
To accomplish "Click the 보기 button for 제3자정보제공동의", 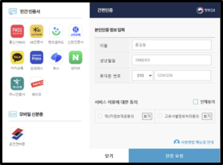I will [x=147, y=116].
